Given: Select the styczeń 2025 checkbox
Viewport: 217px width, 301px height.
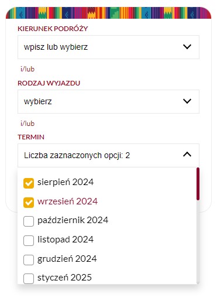Looking at the screenshot, I should (29, 279).
